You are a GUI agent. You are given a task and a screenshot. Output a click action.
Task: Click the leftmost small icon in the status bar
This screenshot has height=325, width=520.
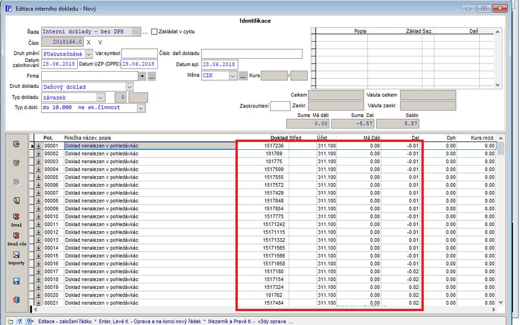click(10, 321)
